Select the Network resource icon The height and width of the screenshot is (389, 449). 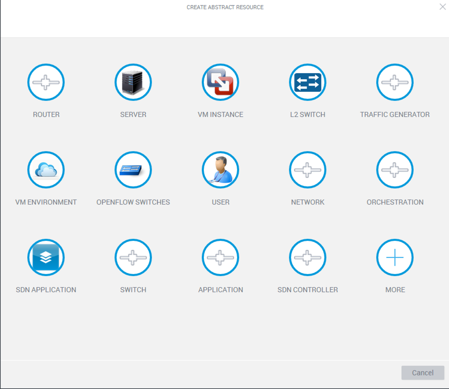[308, 170]
